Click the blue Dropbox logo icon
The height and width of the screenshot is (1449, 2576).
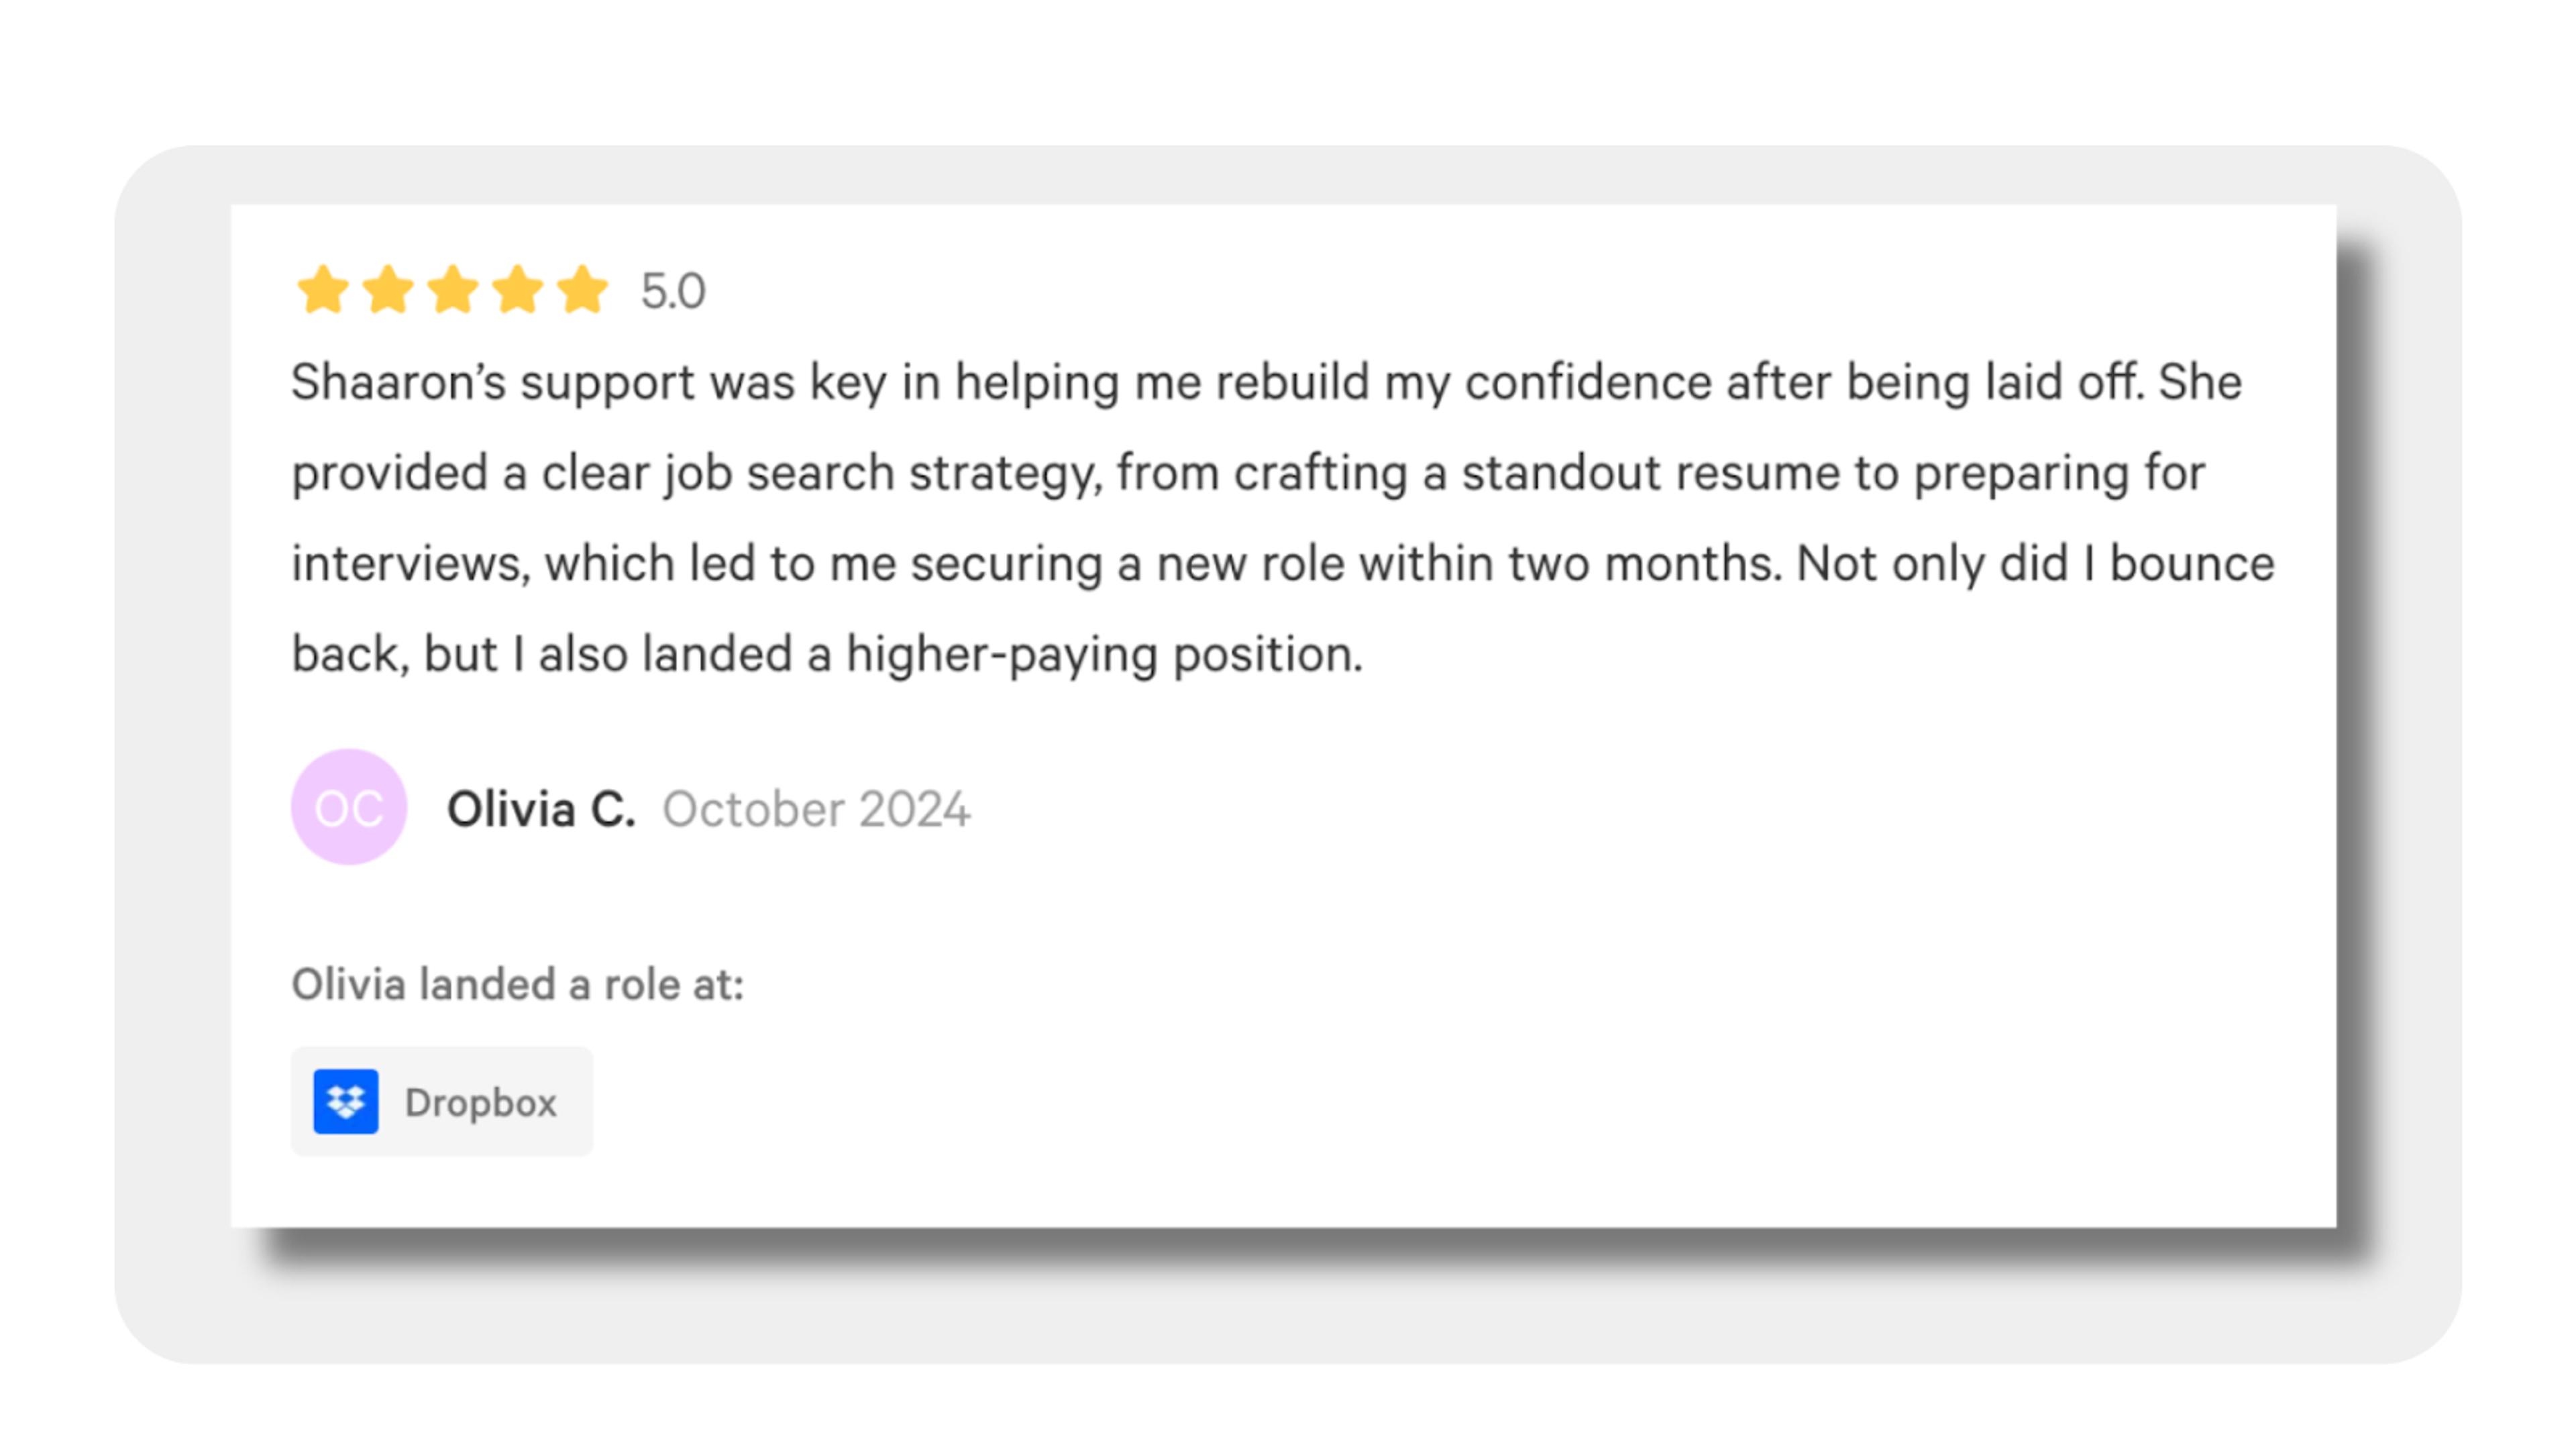[x=346, y=1101]
